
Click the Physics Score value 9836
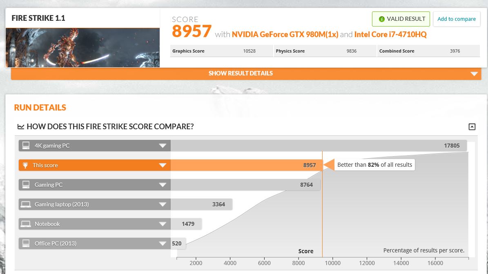click(351, 51)
